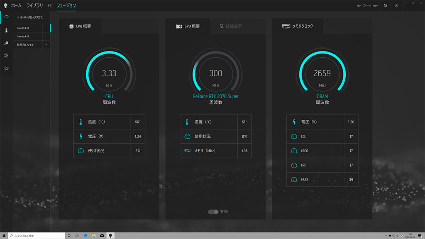Click the CPU chip icon beside CPU 概要
425x239 pixels.
(71, 26)
